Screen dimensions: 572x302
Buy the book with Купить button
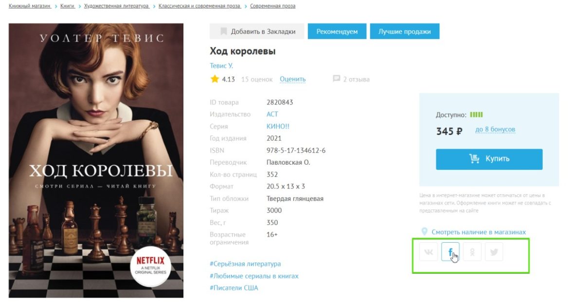click(x=489, y=159)
